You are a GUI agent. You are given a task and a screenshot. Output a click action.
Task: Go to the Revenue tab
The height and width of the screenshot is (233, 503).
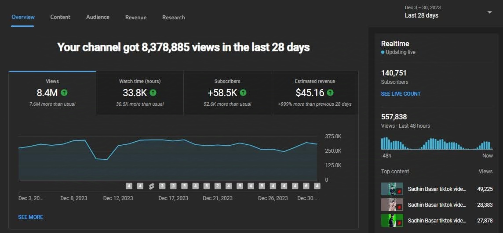coord(136,17)
